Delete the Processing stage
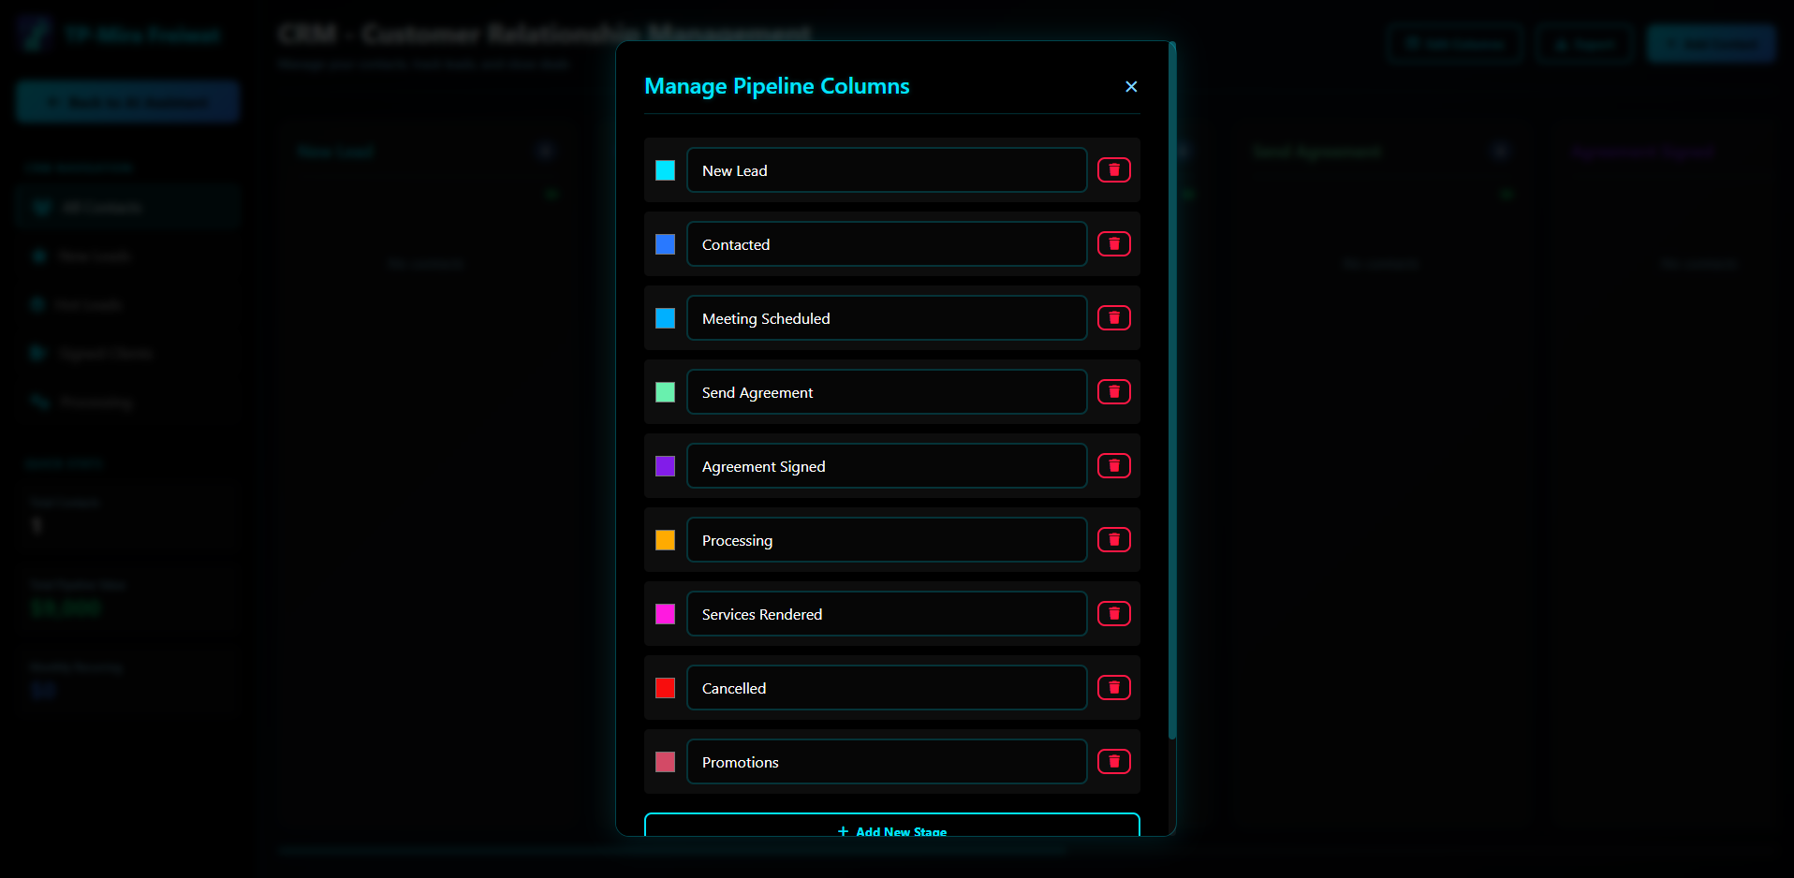The width and height of the screenshot is (1794, 878). click(x=1113, y=540)
